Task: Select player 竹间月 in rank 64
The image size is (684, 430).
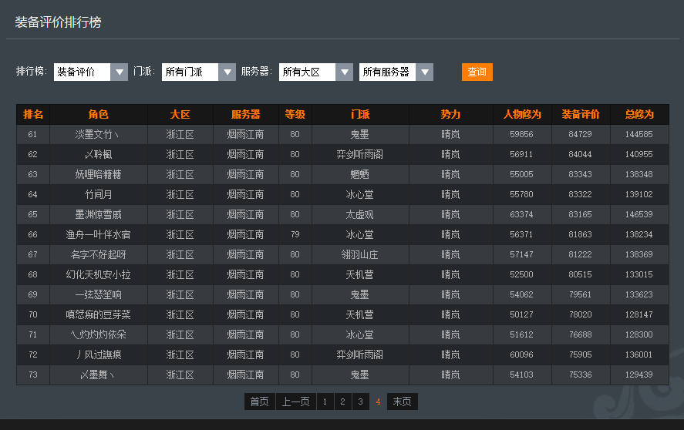Action: click(98, 194)
